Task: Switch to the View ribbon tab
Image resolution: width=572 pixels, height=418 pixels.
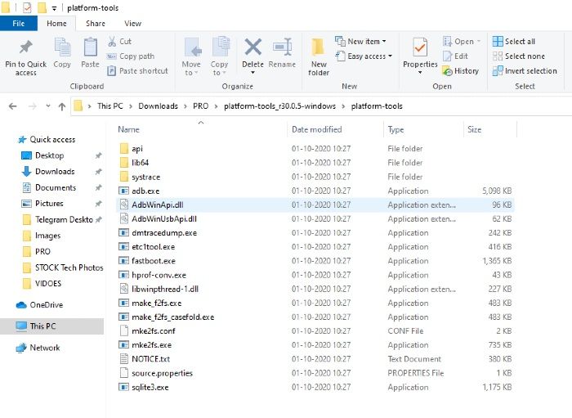Action: [x=132, y=24]
